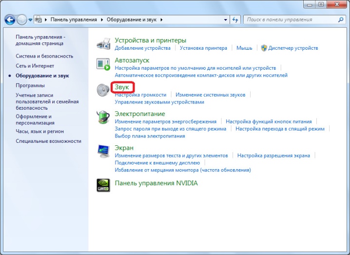Click the magnifier search icon

pos(341,20)
